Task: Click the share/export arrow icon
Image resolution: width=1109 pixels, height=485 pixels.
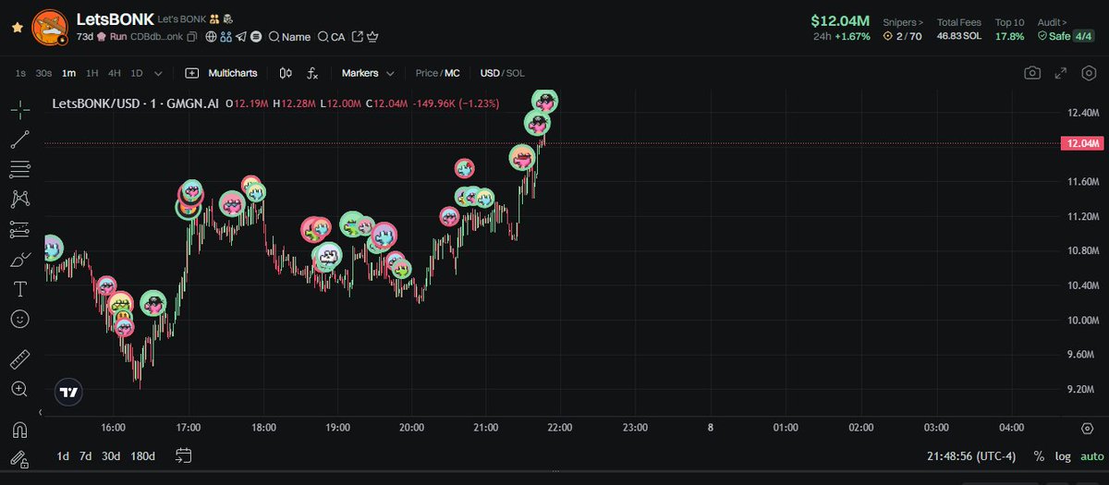Action: click(x=356, y=37)
